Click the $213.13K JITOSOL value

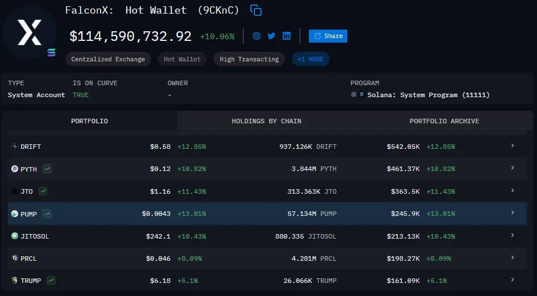pos(403,236)
